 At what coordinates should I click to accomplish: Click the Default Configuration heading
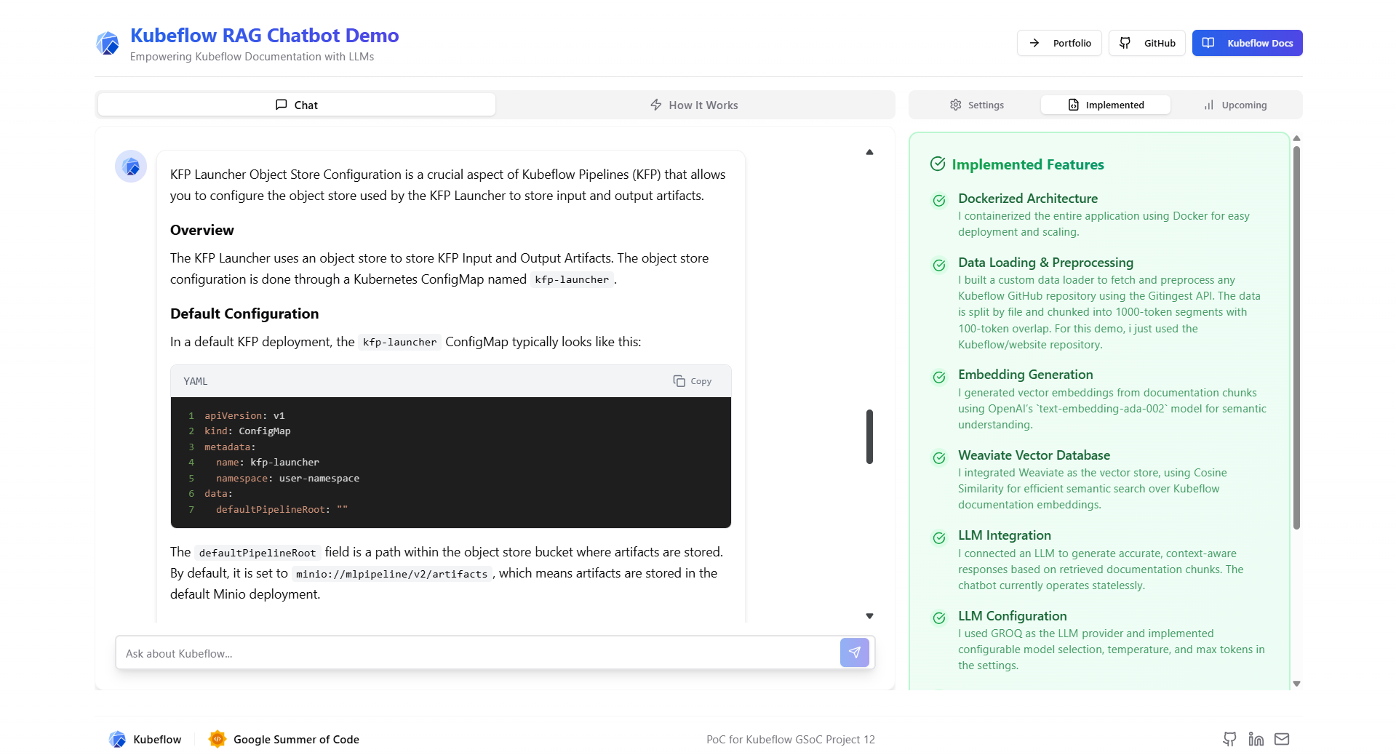tap(244, 313)
